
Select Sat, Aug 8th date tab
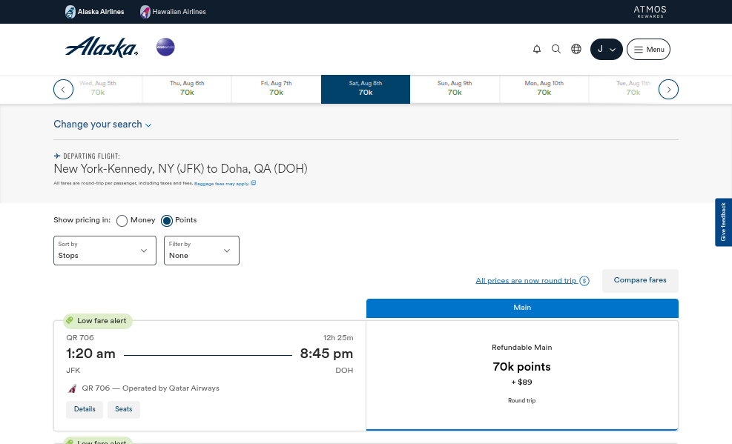(366, 89)
